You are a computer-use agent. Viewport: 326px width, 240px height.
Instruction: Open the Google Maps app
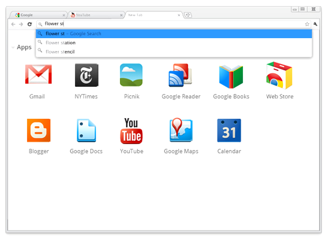click(181, 130)
